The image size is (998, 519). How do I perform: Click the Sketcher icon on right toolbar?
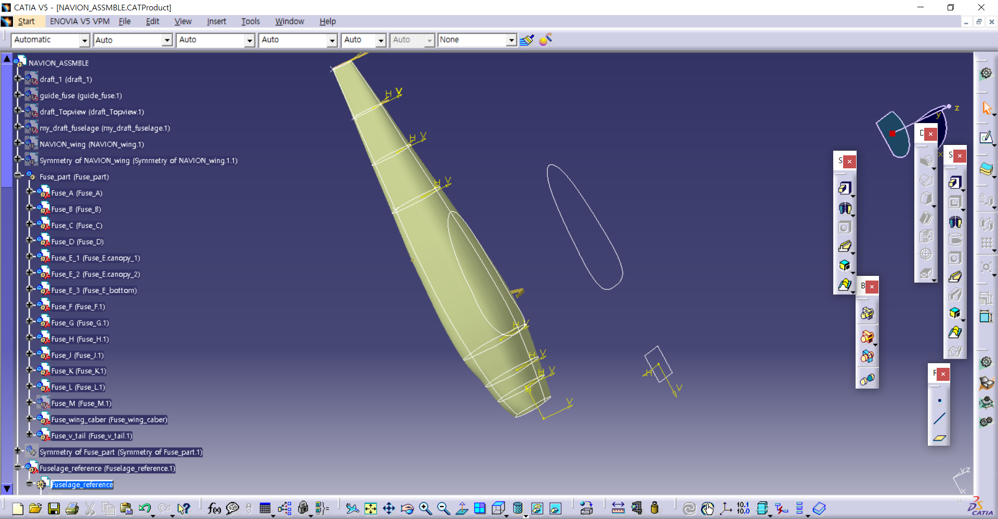tap(986, 138)
